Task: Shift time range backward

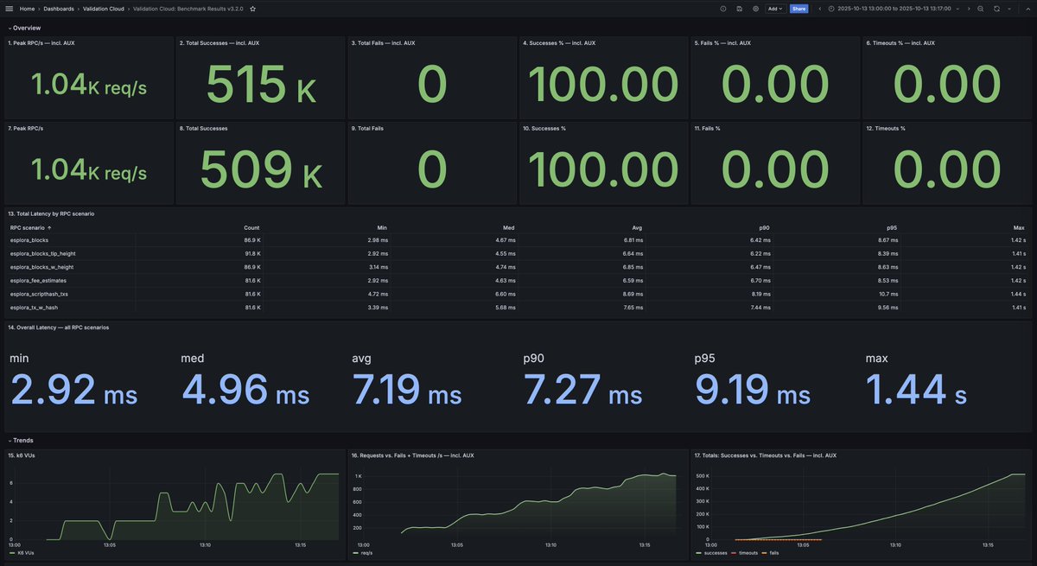Action: [x=819, y=9]
